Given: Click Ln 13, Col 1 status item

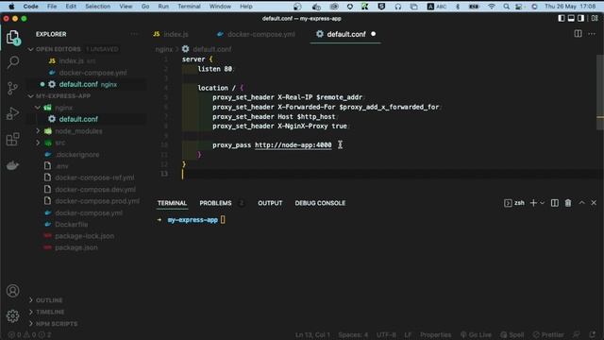Looking at the screenshot, I should tap(312, 335).
